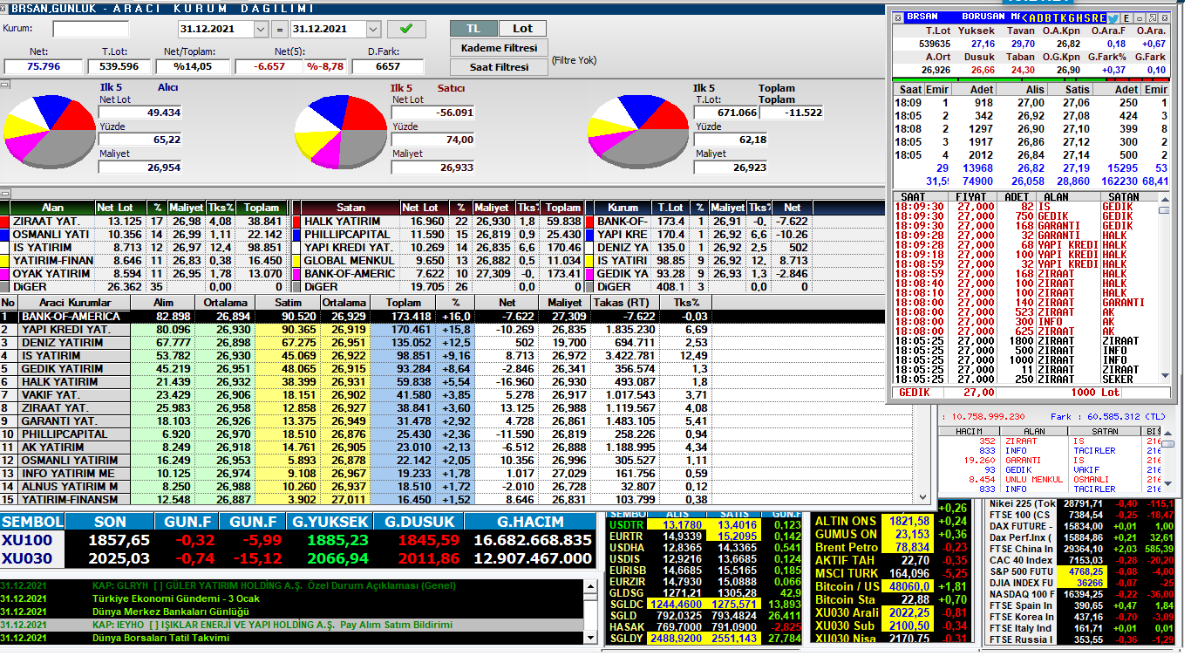
Task: Click the red swatch beside ZIRAAT YAT.
Action: click(4, 222)
